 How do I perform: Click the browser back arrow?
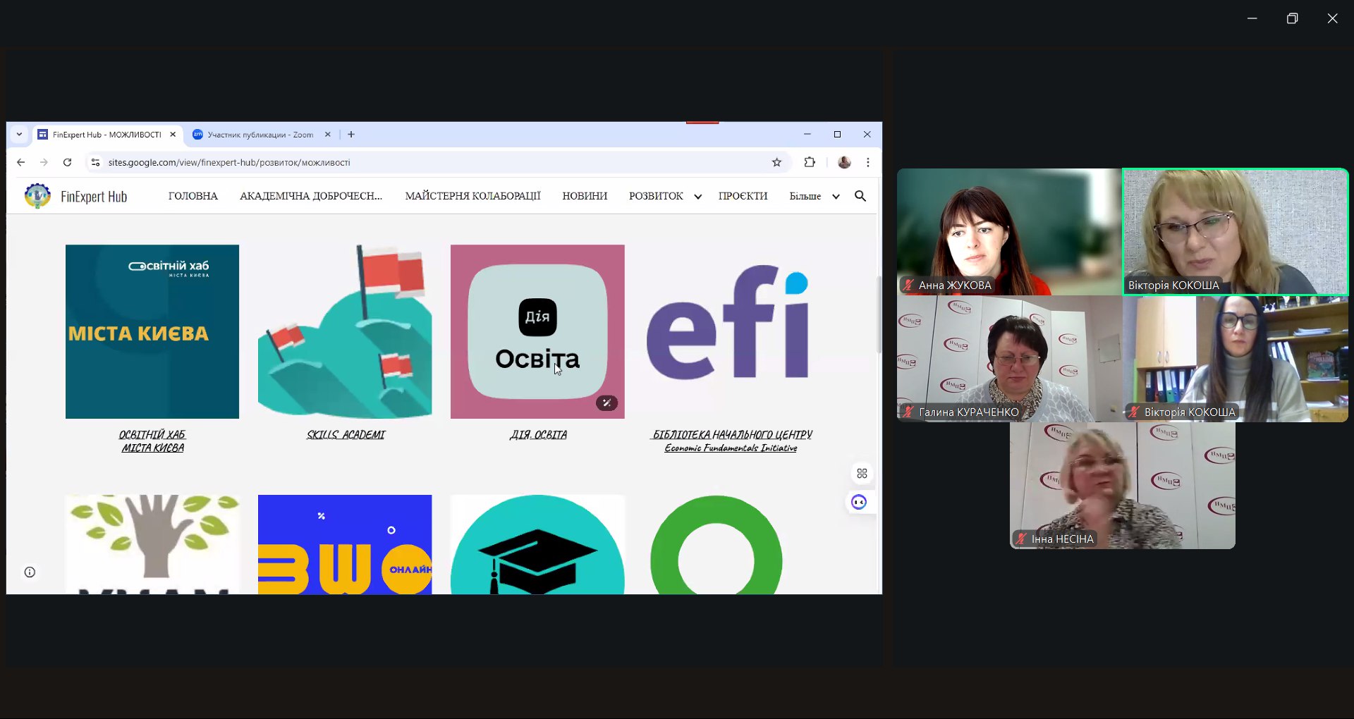[x=20, y=162]
